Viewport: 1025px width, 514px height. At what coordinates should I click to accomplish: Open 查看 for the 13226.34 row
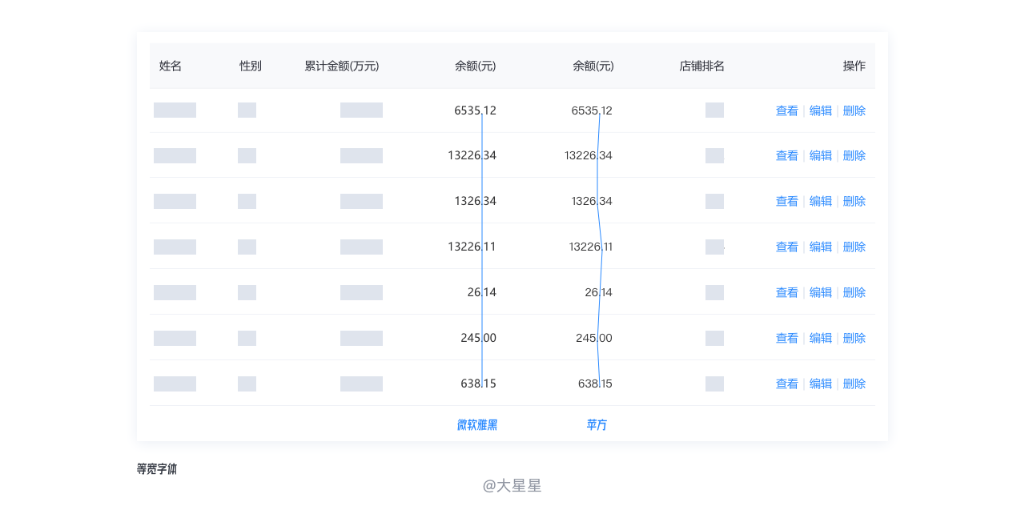click(x=786, y=155)
